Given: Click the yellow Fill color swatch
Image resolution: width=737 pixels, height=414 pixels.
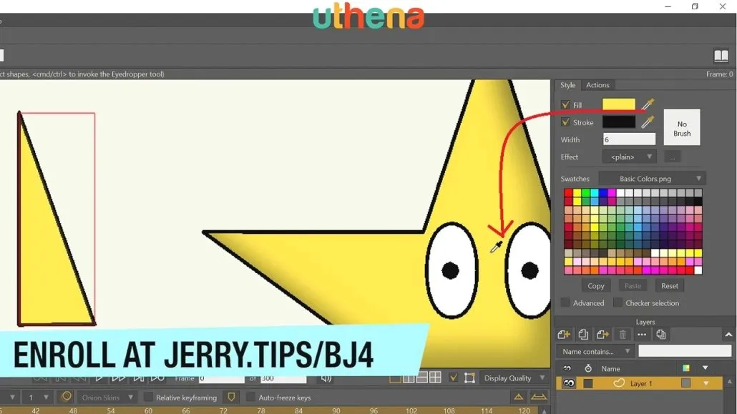Looking at the screenshot, I should [x=618, y=104].
